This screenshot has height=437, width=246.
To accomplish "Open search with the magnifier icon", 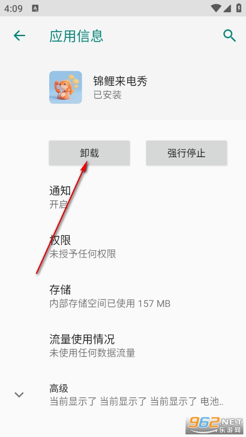I will tap(229, 36).
